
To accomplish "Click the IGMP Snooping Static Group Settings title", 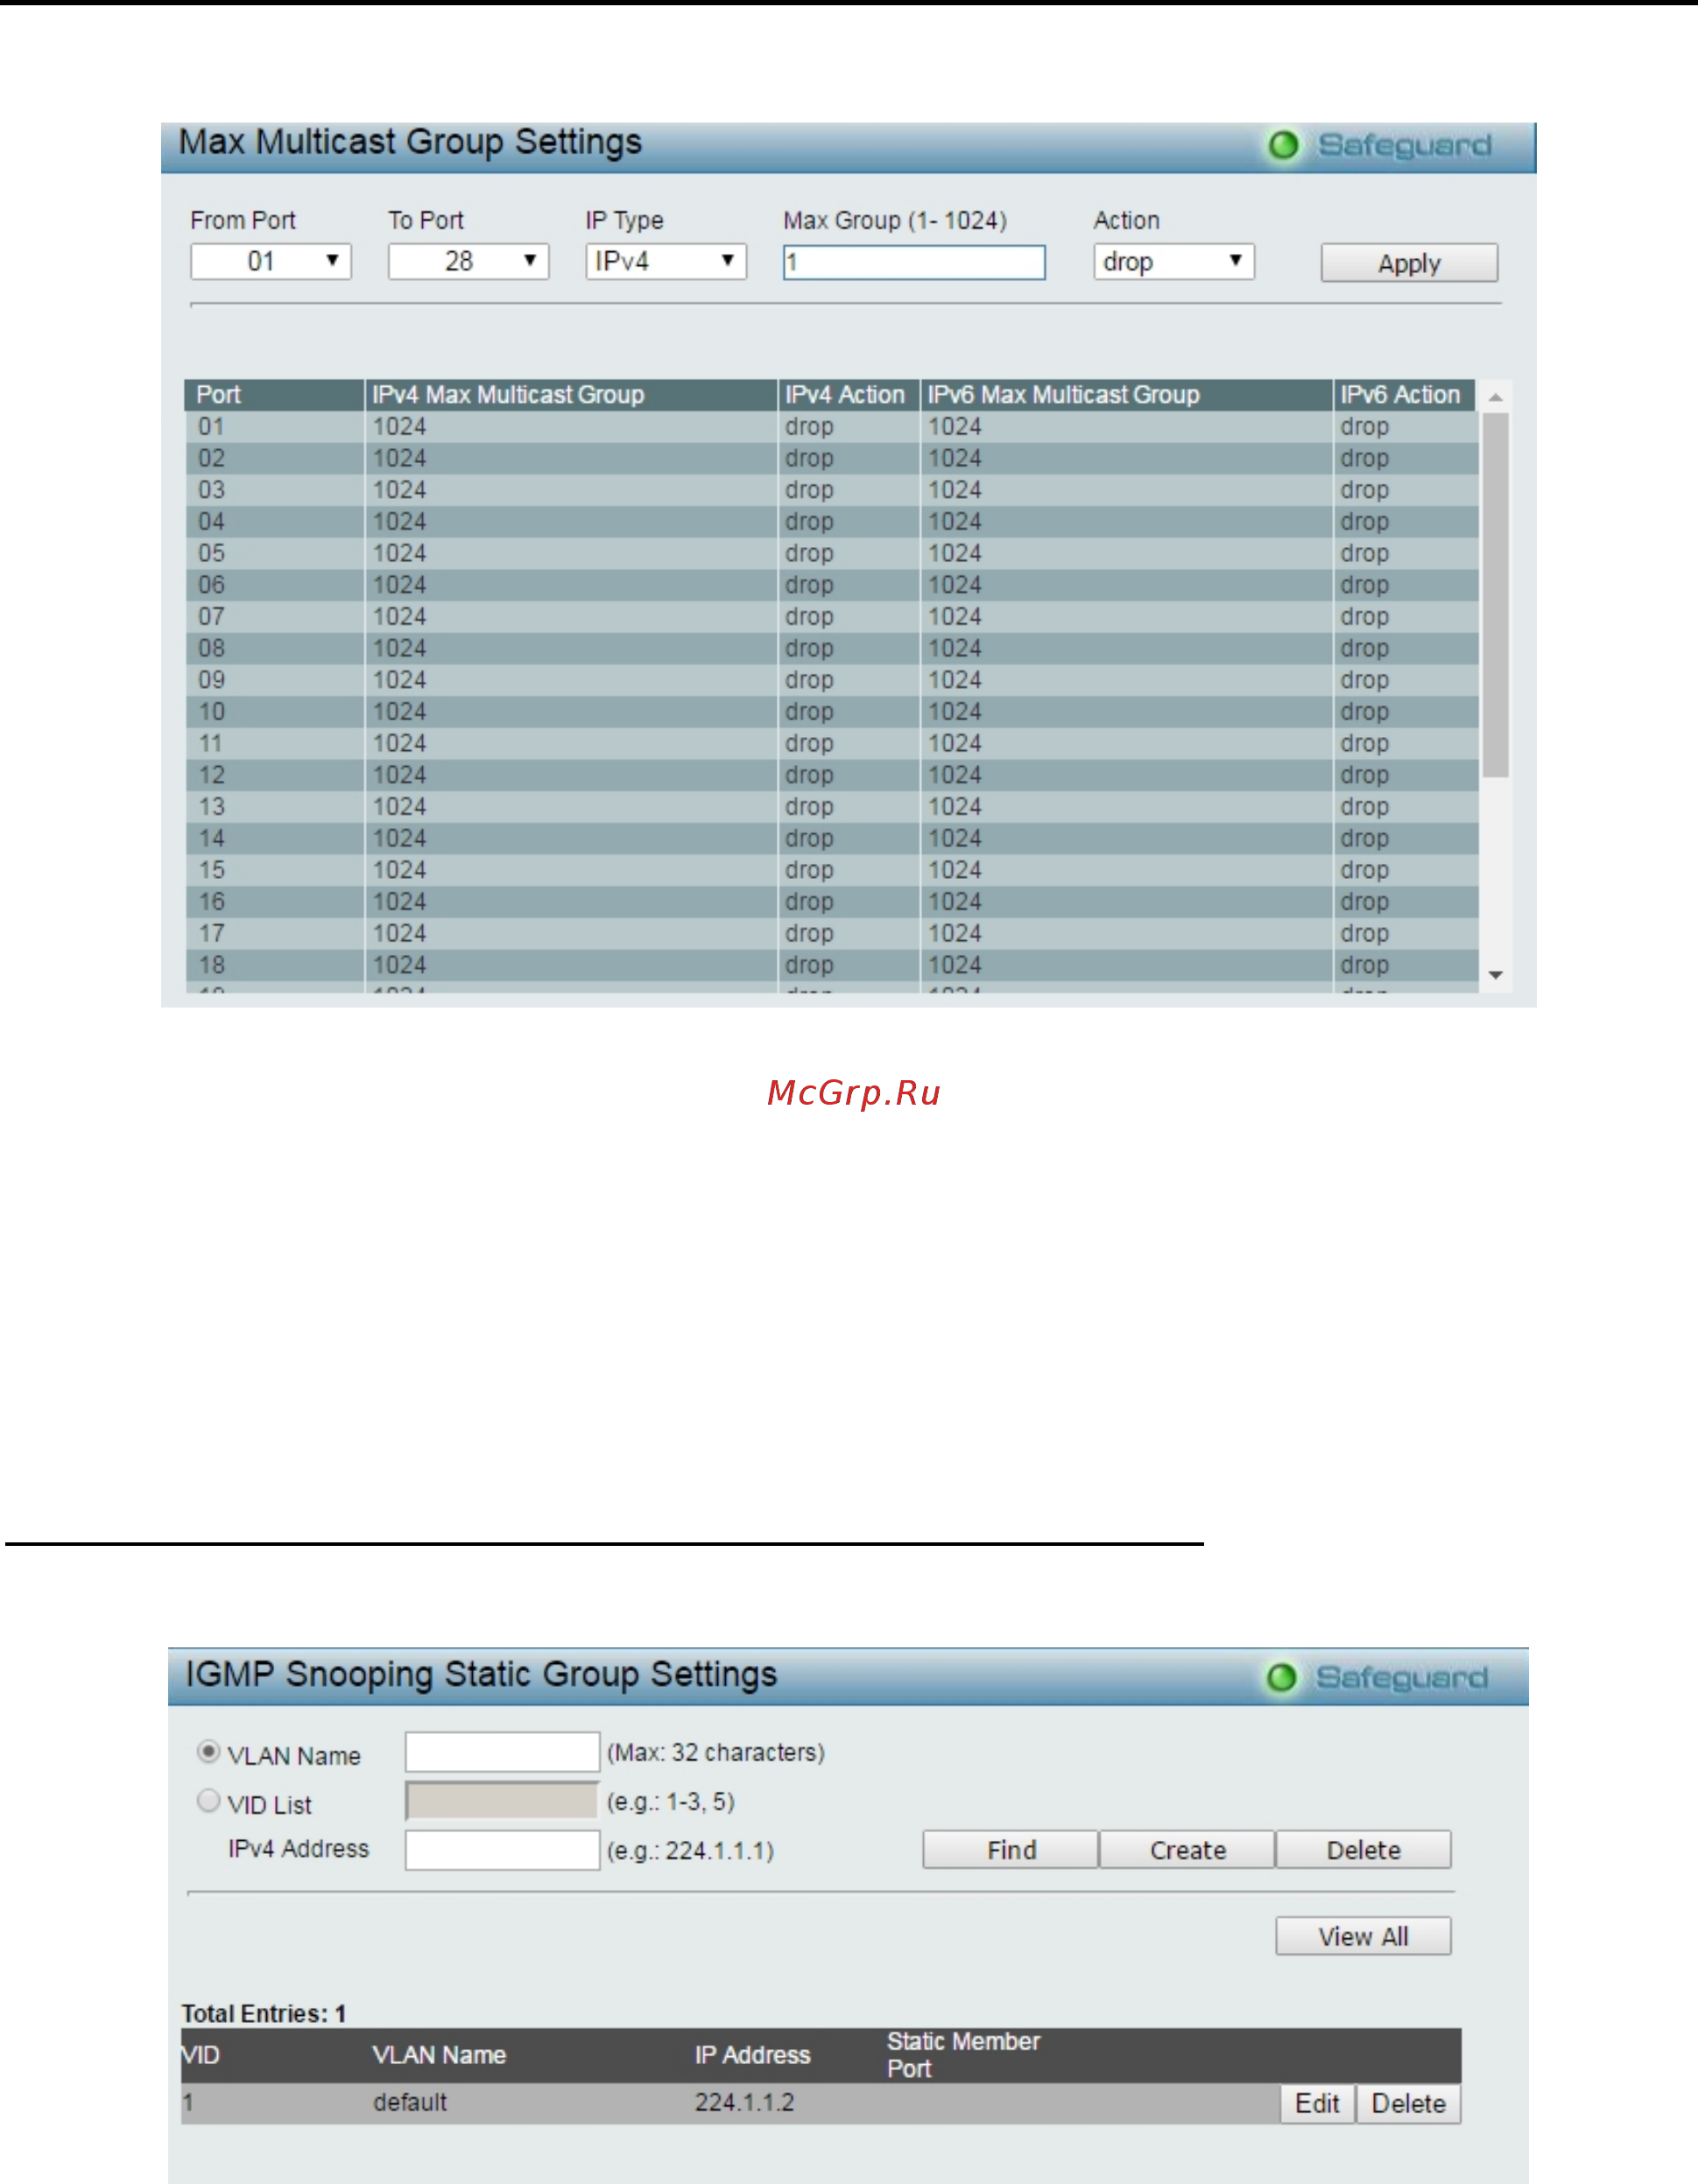I will pos(482,1675).
